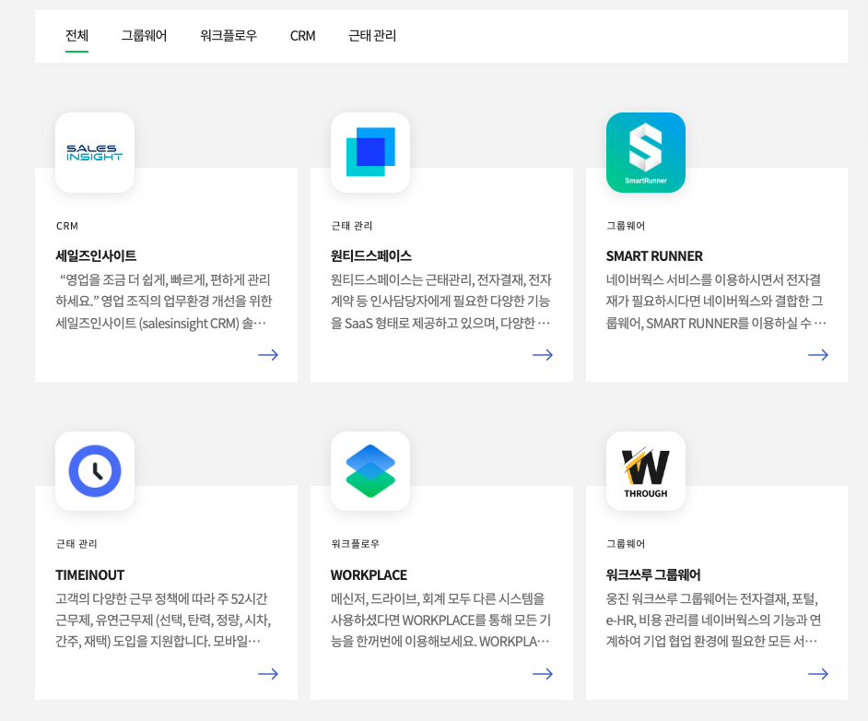Switch to the 워크플로우 tab
The image size is (868, 721).
tap(229, 36)
